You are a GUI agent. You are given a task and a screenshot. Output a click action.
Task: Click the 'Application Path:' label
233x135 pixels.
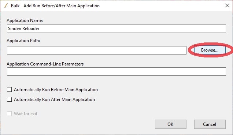click(x=23, y=41)
